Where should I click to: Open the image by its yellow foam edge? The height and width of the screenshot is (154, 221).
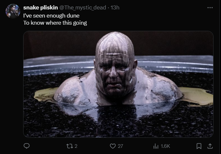click(x=197, y=96)
